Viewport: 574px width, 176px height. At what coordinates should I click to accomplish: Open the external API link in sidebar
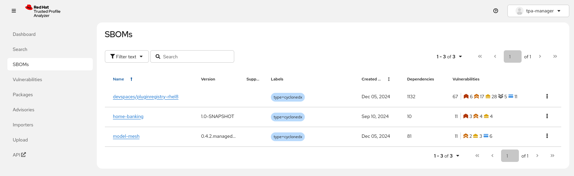point(19,155)
